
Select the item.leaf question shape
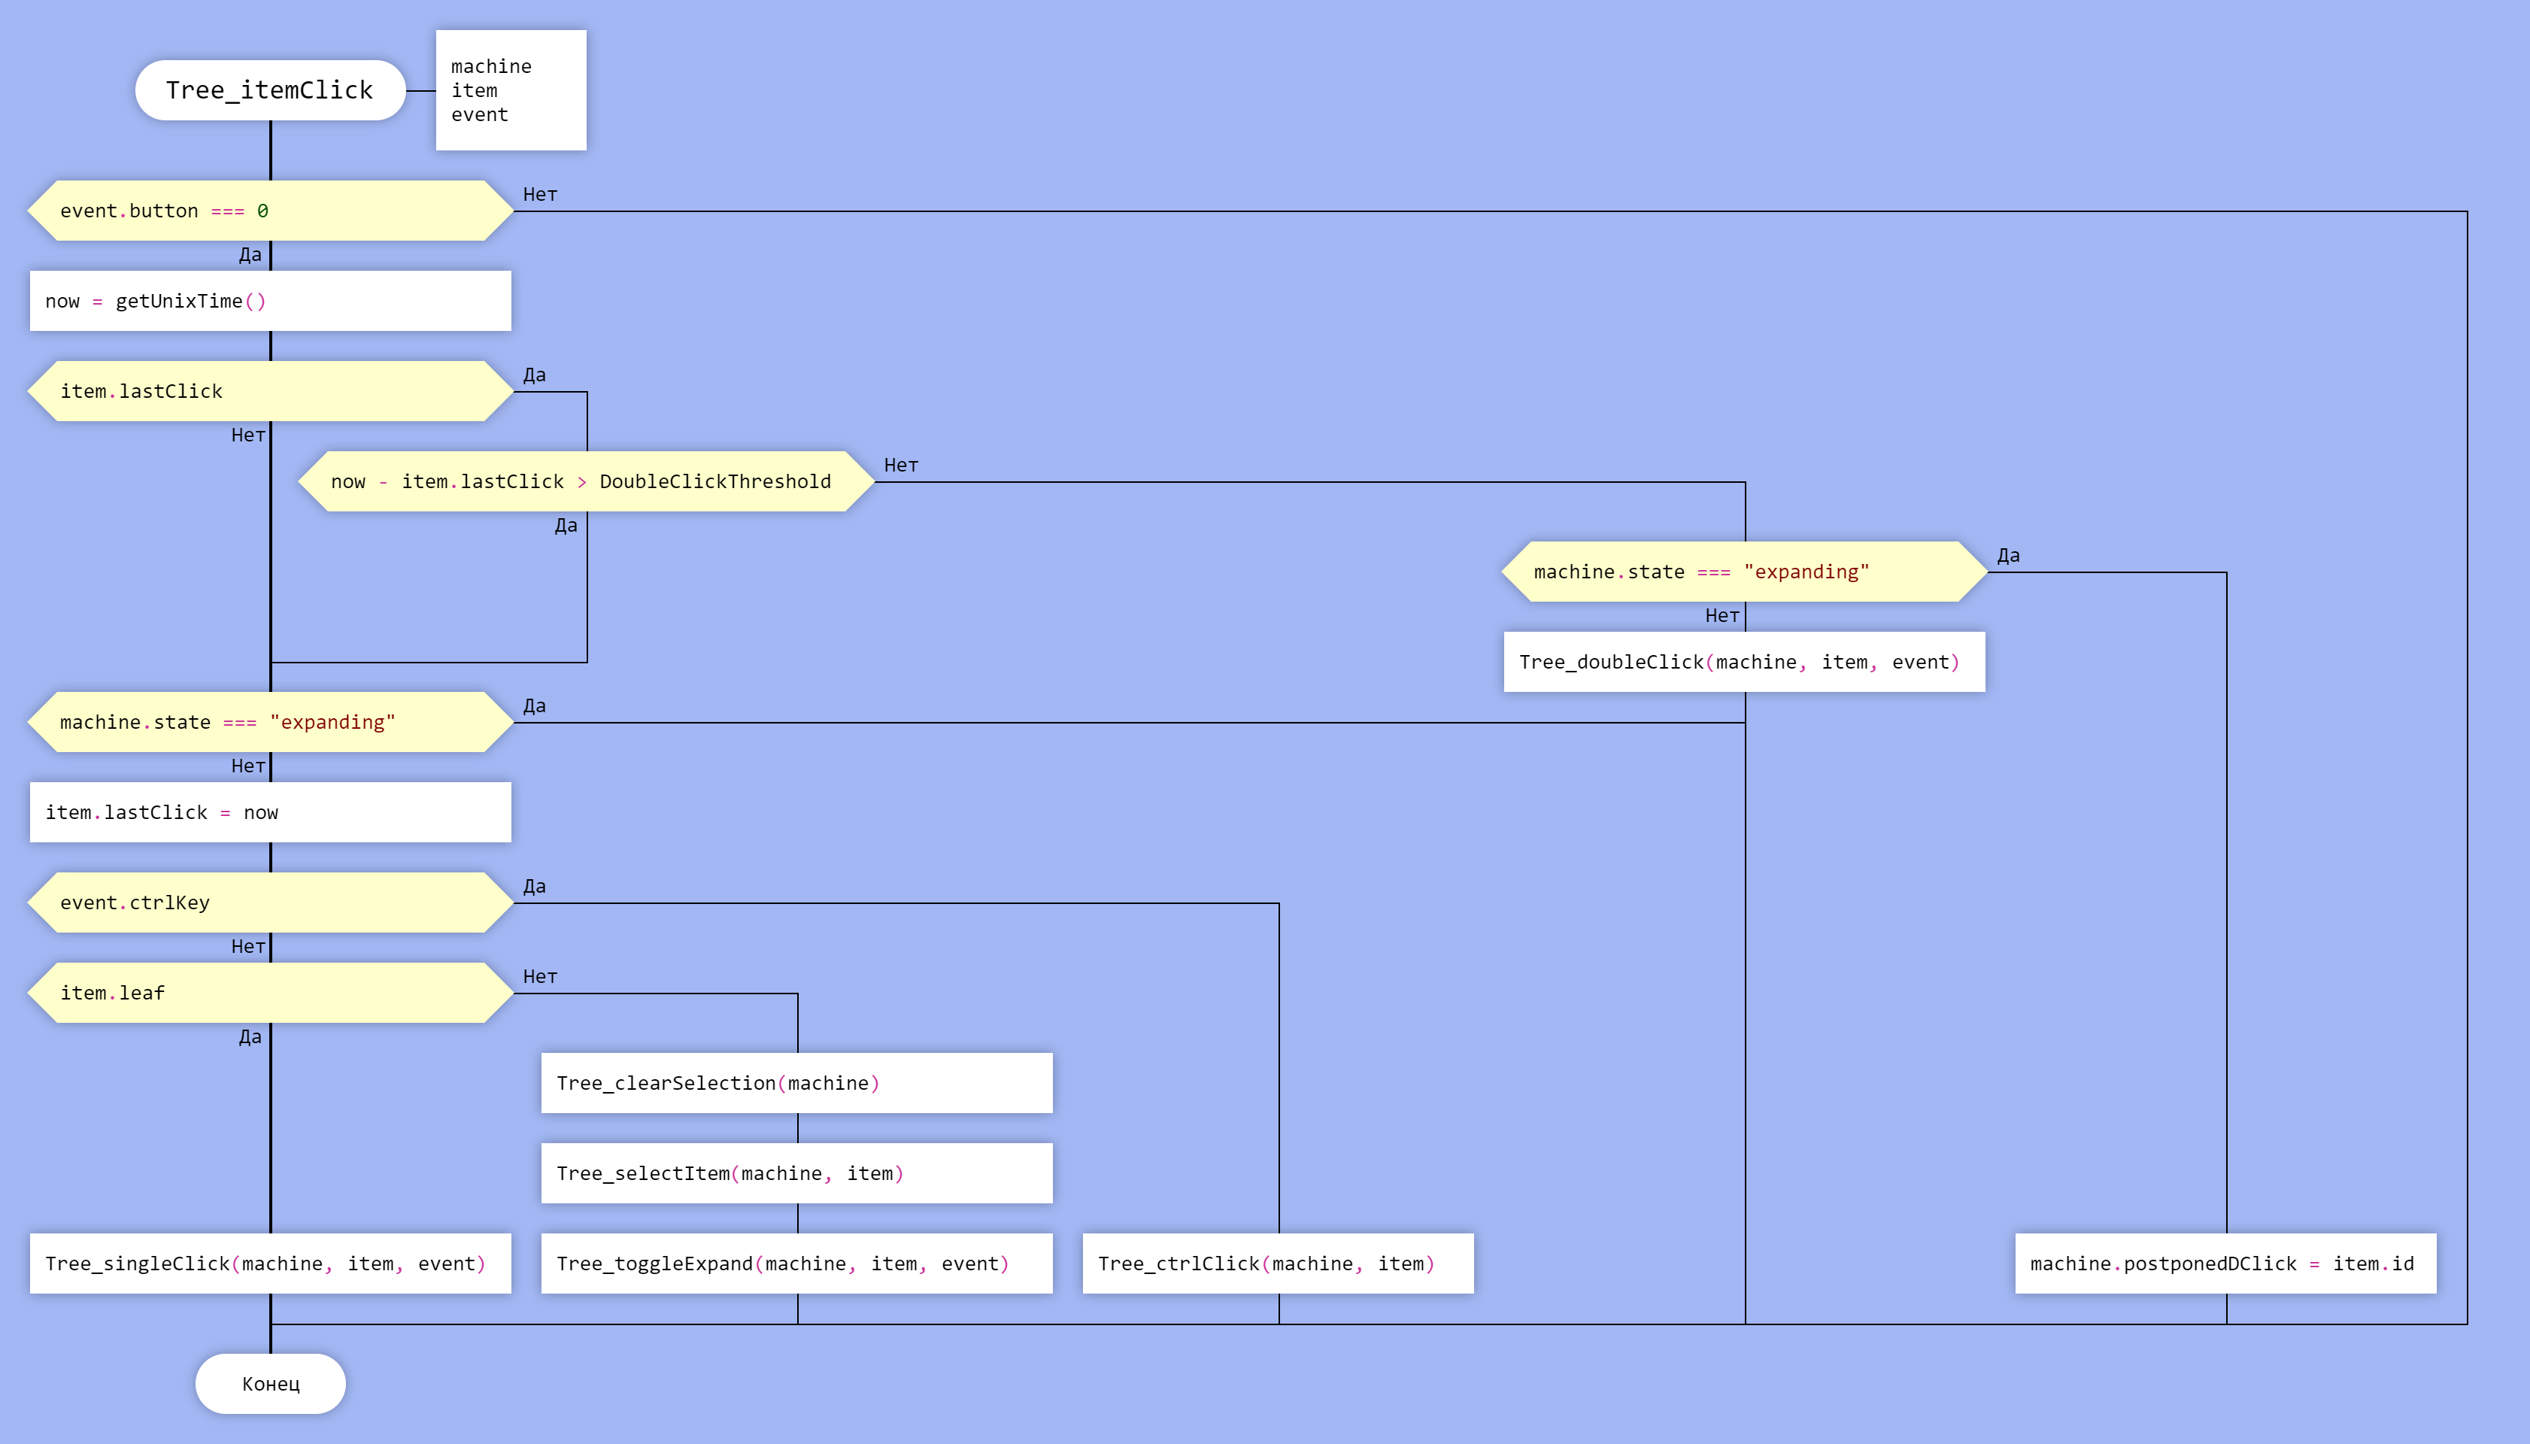coord(270,993)
